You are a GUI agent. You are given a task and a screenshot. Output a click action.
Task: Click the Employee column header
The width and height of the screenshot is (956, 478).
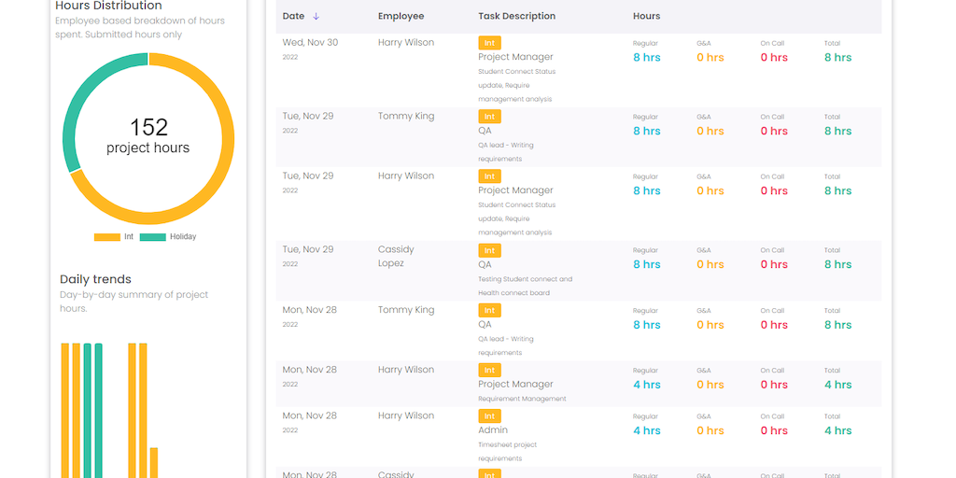(401, 16)
